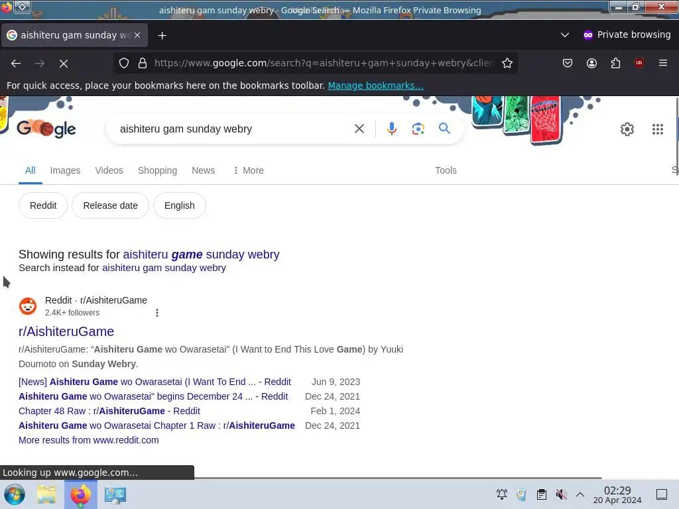The height and width of the screenshot is (509, 679).
Task: Switch to News results tab
Action: [x=203, y=170]
